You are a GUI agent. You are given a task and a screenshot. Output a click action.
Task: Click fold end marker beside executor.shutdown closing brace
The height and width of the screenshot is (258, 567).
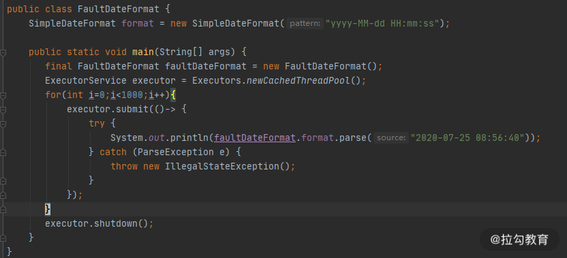point(3,238)
